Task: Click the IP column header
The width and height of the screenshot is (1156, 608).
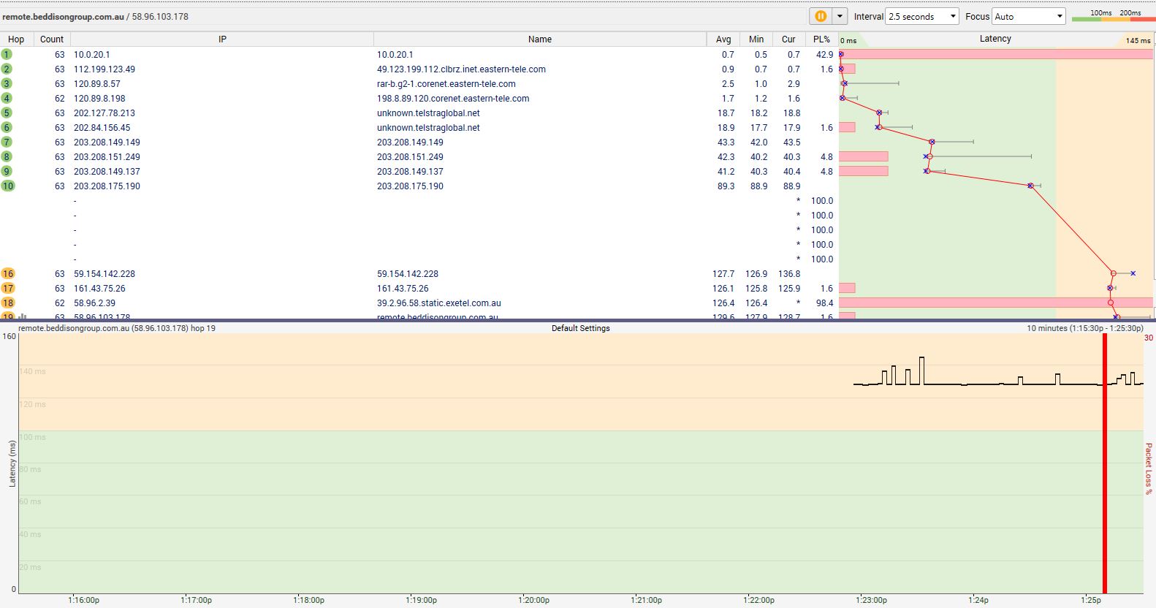Action: click(x=222, y=39)
